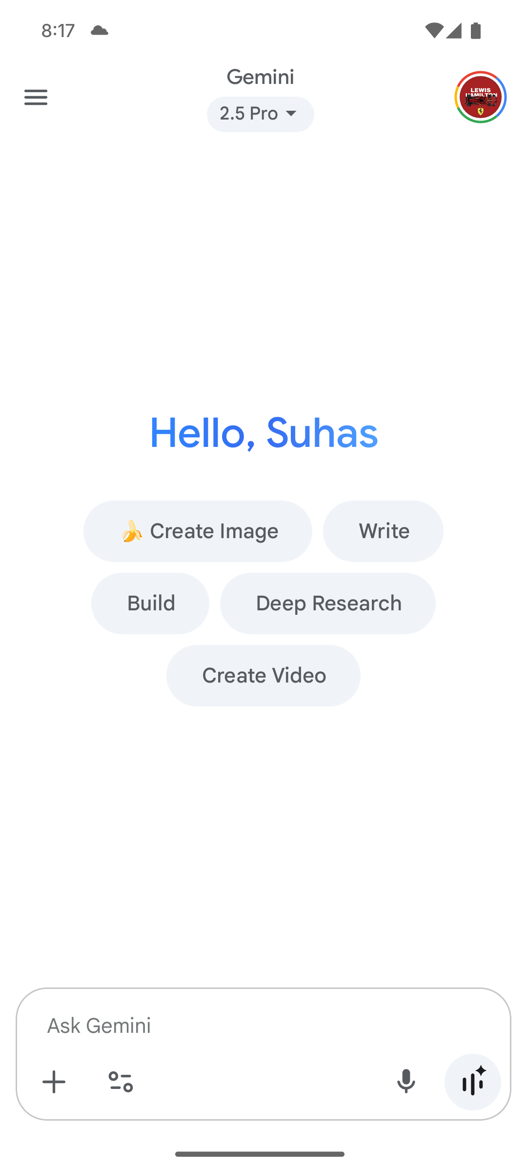This screenshot has width=527, height=1167.
Task: Tap the Gemini title at the top
Action: coord(260,77)
